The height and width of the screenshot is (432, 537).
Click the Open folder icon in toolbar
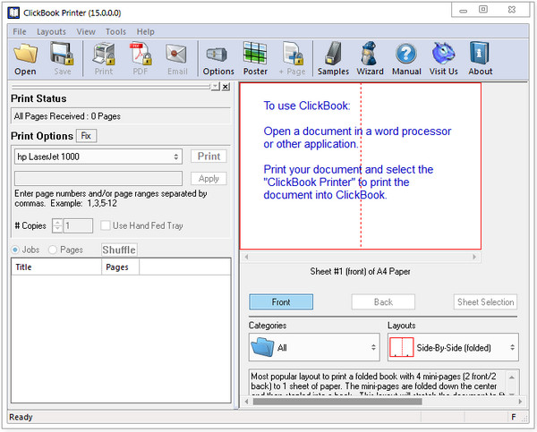coord(26,55)
